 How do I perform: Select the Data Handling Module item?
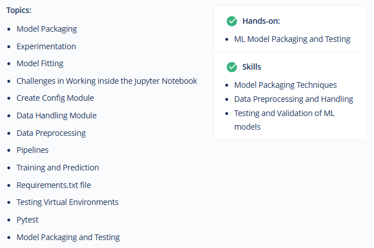[57, 116]
